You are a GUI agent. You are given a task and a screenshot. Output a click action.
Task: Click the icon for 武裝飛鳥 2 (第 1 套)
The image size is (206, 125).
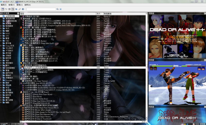(x=21, y=79)
